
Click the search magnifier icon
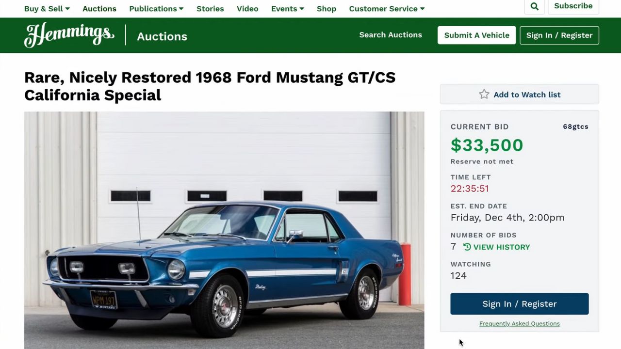pos(534,6)
